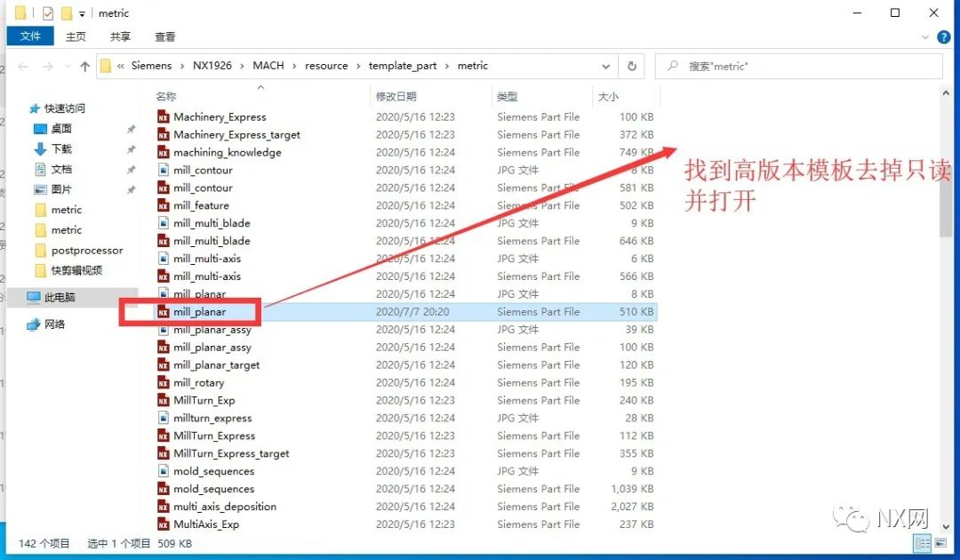Click the NX icon of MillTurn_Exp file
The image size is (960, 560).
(163, 401)
